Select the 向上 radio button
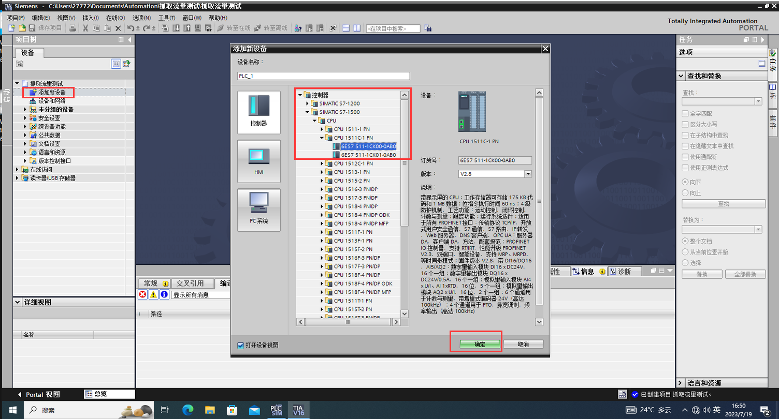This screenshot has width=779, height=419. tap(685, 193)
